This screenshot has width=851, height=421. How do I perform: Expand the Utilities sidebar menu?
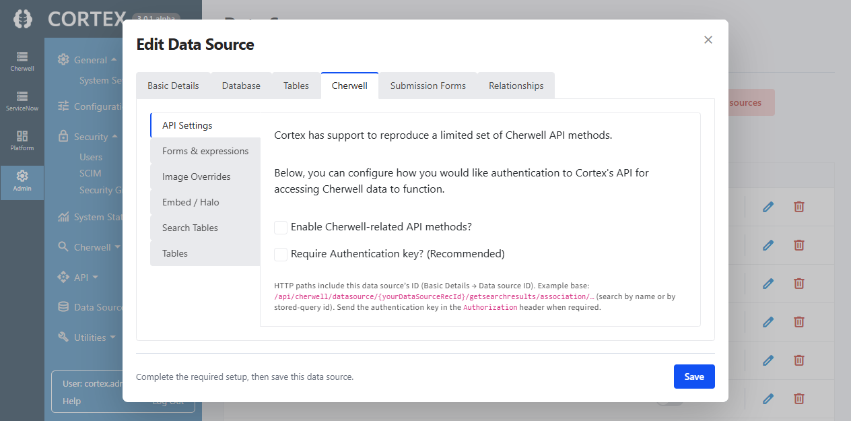(112, 337)
